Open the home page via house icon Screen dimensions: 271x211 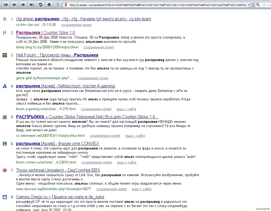pos(49,5)
